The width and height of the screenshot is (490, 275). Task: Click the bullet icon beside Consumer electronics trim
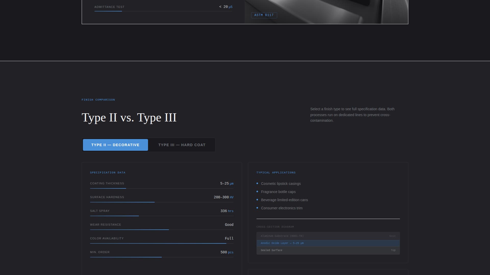tap(258, 208)
